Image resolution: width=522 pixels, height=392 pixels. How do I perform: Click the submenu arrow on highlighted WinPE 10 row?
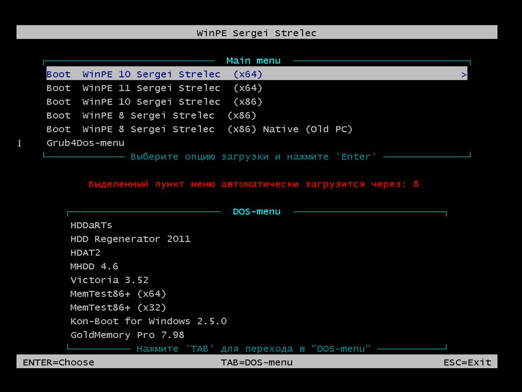pos(463,75)
